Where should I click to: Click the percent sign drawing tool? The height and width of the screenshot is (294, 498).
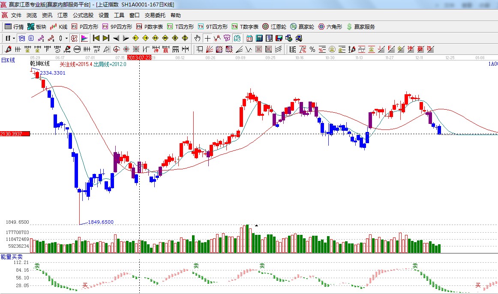(x=312, y=49)
